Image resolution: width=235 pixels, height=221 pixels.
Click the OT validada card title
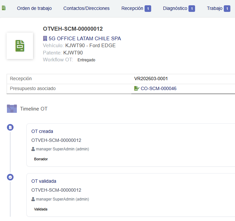coord(44,181)
